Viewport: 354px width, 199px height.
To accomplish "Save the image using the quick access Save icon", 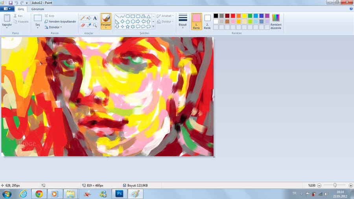I will point(10,3).
